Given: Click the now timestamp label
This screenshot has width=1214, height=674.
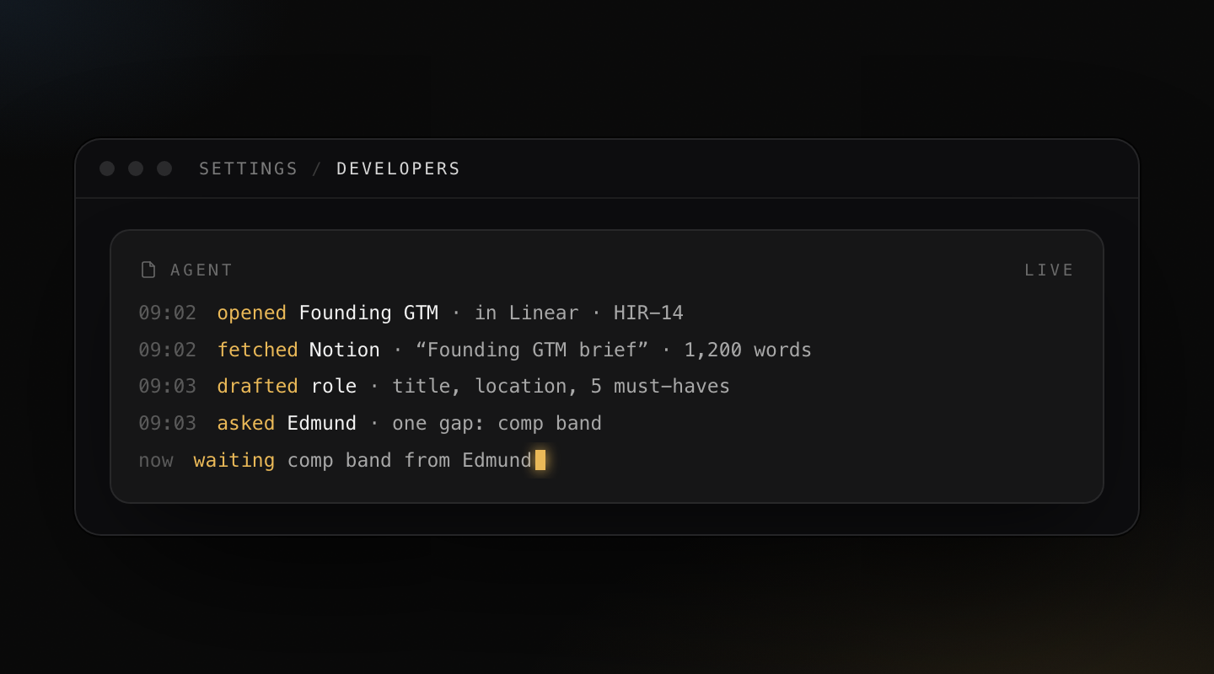Looking at the screenshot, I should pyautogui.click(x=156, y=461).
